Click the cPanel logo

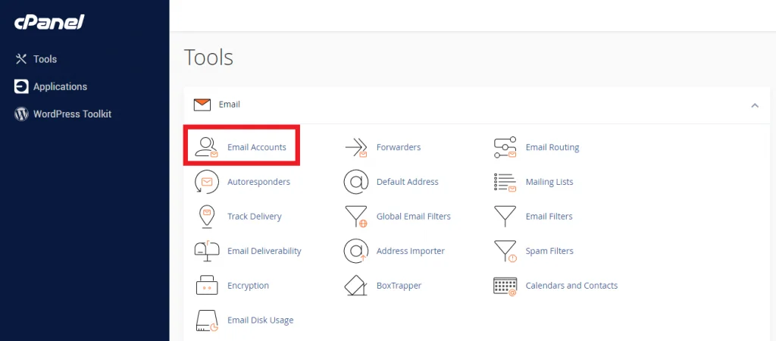pos(49,22)
